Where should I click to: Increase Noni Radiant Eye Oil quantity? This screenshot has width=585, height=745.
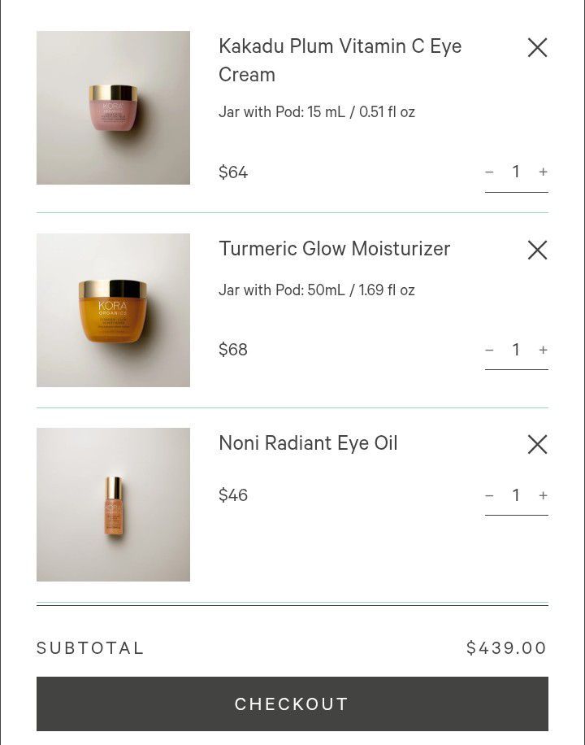coord(544,495)
